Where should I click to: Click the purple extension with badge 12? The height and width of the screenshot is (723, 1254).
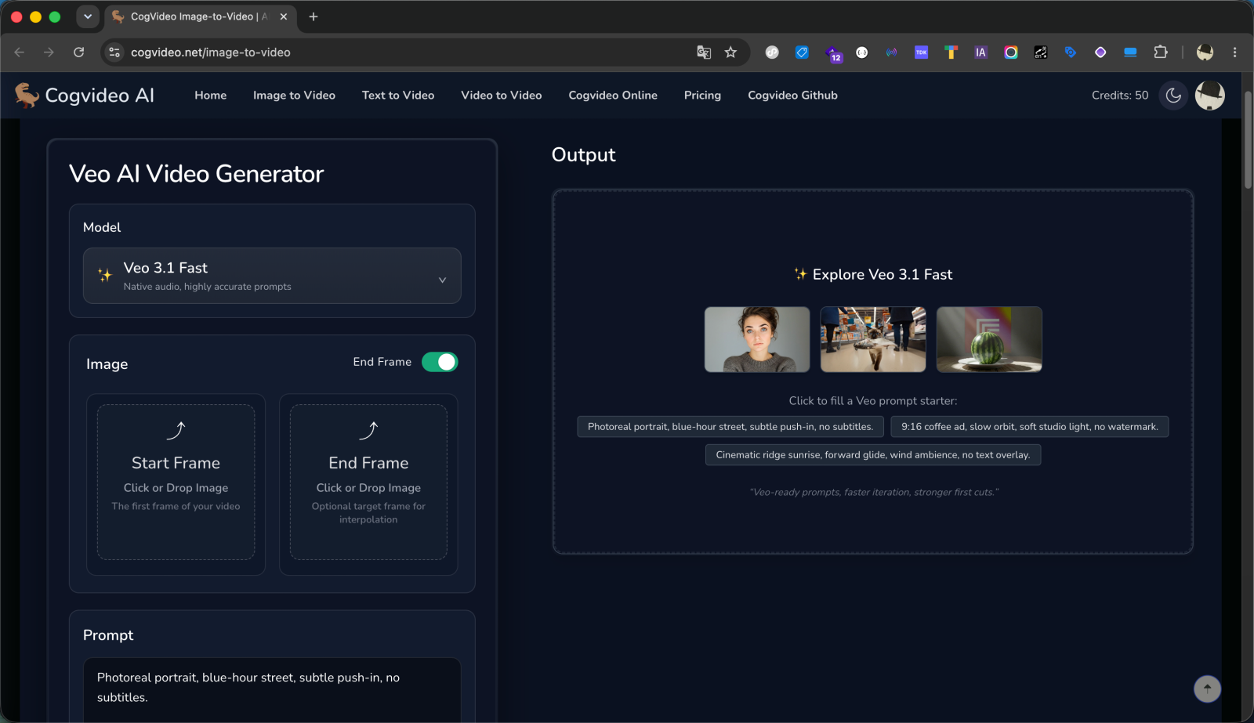[x=833, y=53]
